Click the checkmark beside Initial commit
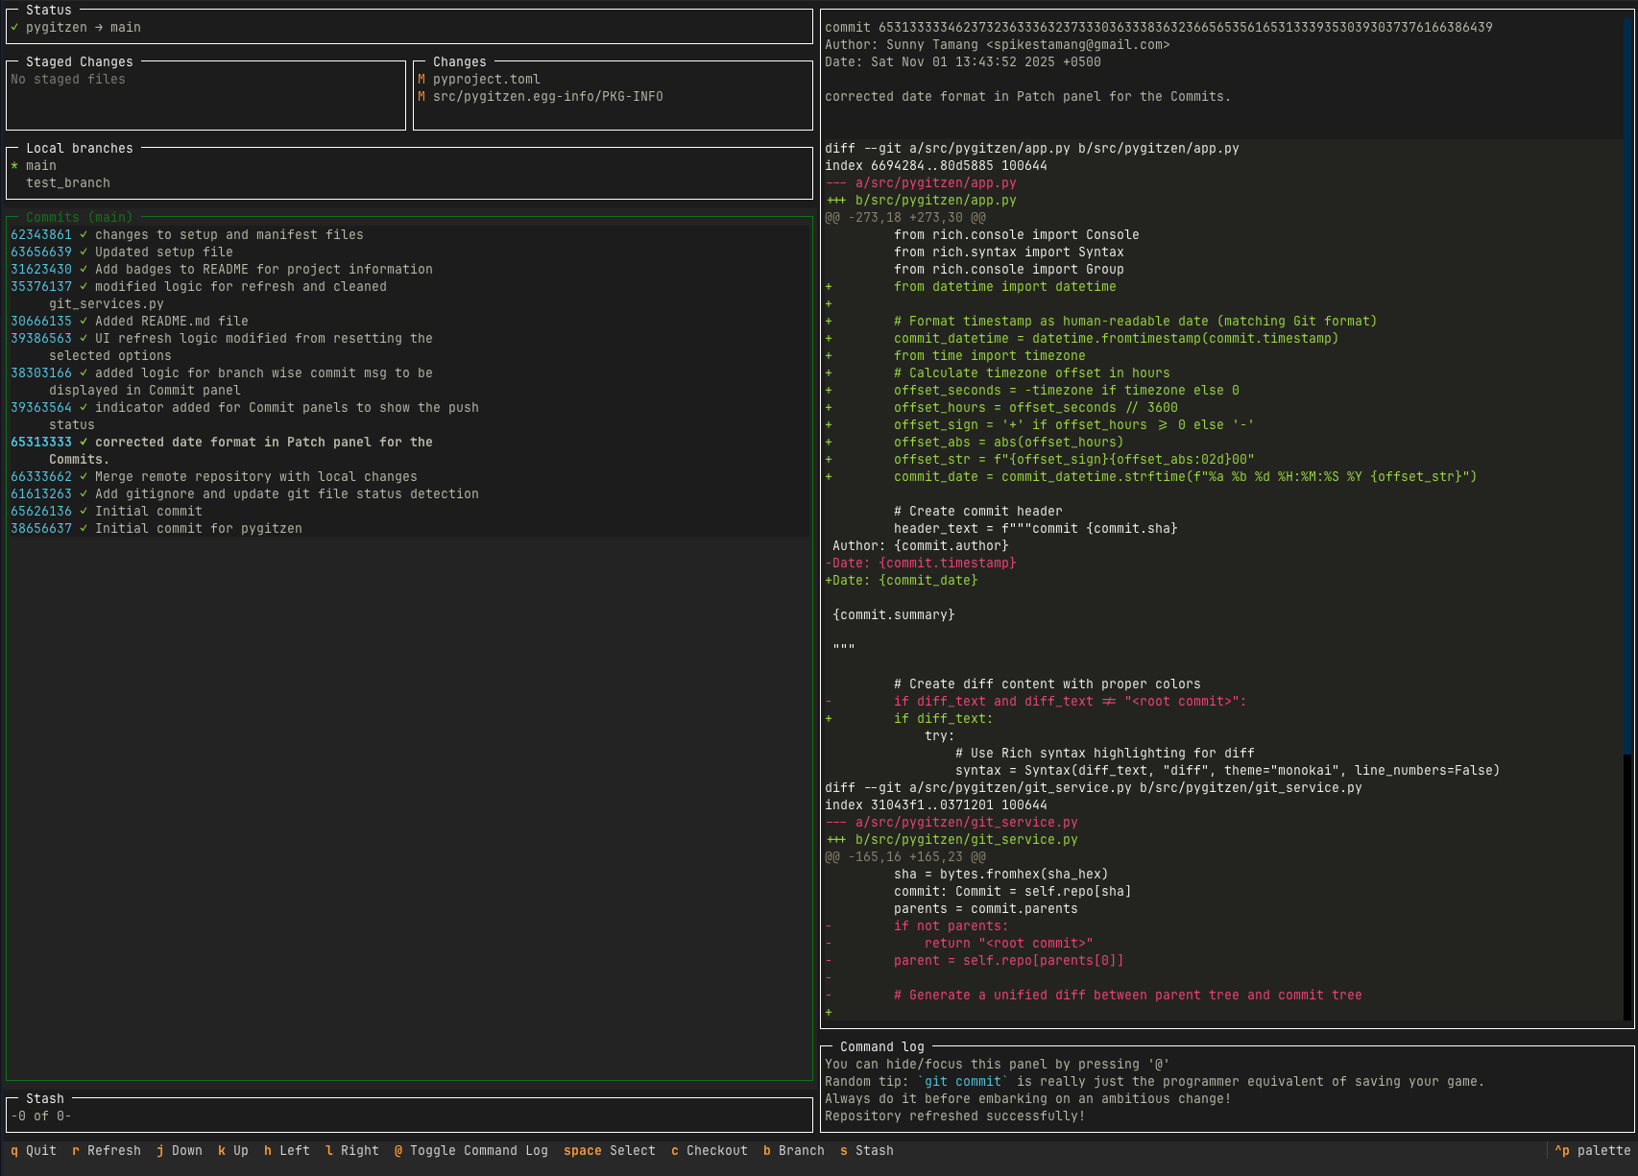 pyautogui.click(x=84, y=511)
